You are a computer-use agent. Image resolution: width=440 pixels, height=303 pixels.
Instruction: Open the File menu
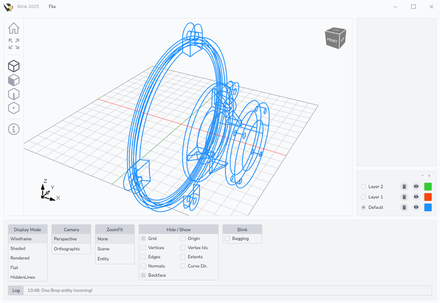point(52,6)
